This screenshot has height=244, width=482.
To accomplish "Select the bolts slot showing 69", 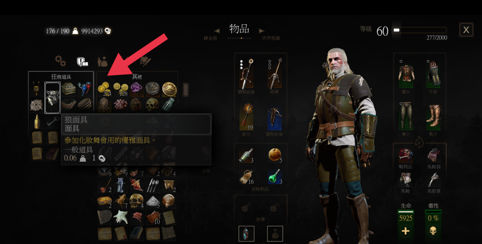I will point(246,118).
